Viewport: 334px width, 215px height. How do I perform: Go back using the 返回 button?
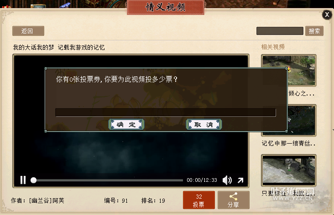pyautogui.click(x=28, y=31)
